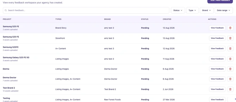
Task: Expand the Type filter dropdown
Action: coord(192,10)
